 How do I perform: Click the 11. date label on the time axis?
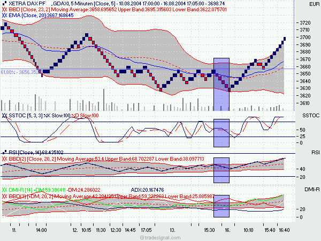click(14, 230)
